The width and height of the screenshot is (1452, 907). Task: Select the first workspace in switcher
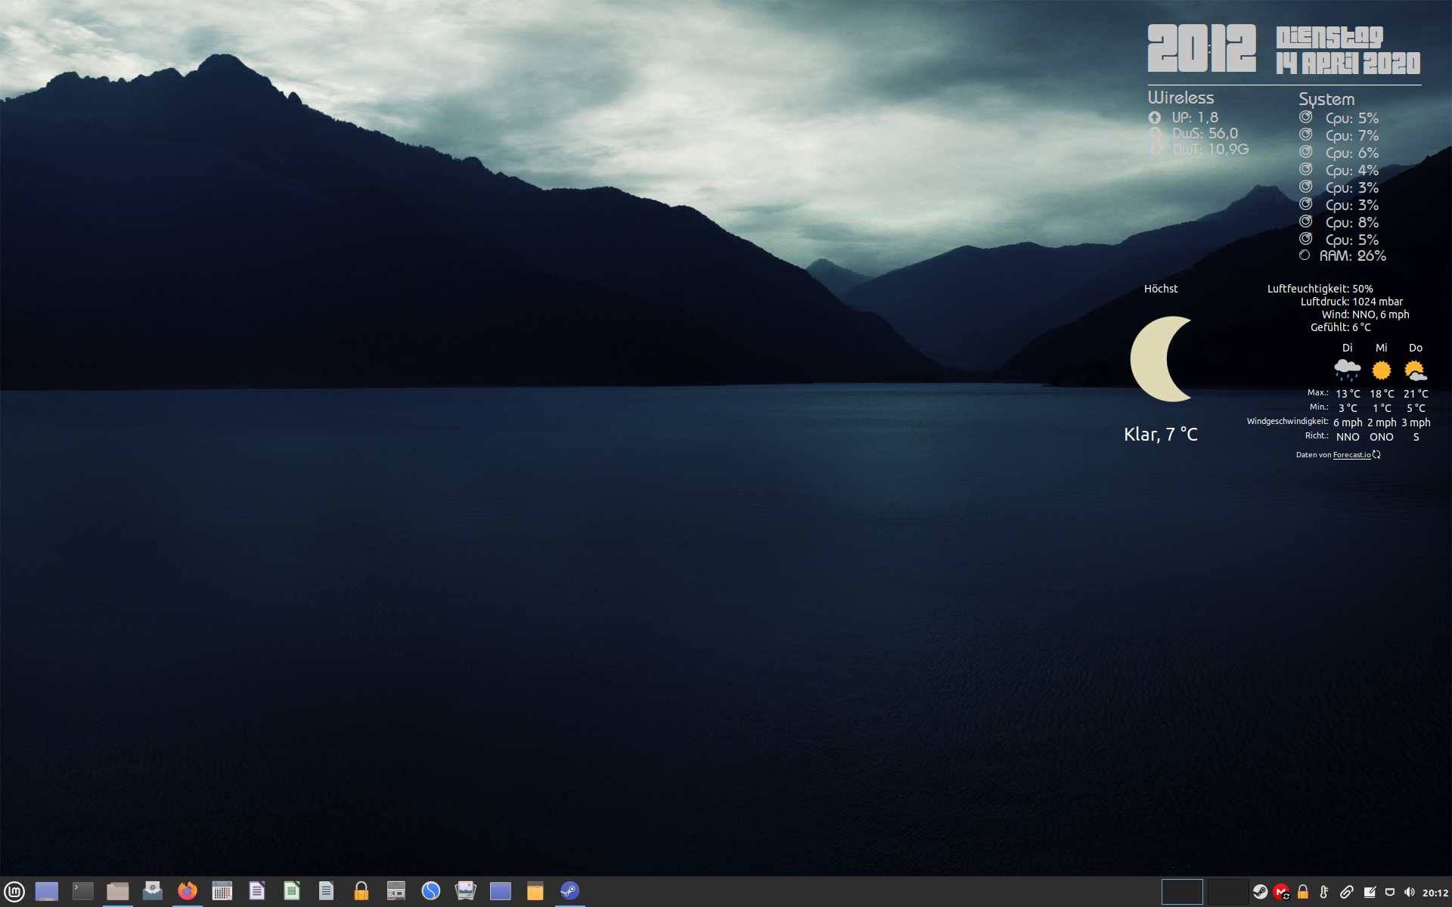coord(1181,892)
